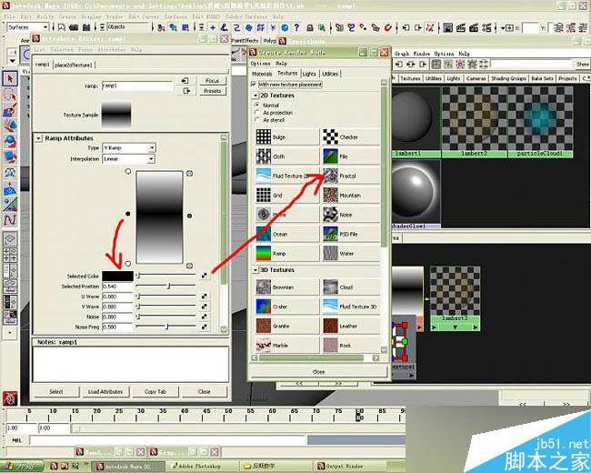Create a Ramp texture node
The width and height of the screenshot is (591, 473).
click(x=286, y=254)
